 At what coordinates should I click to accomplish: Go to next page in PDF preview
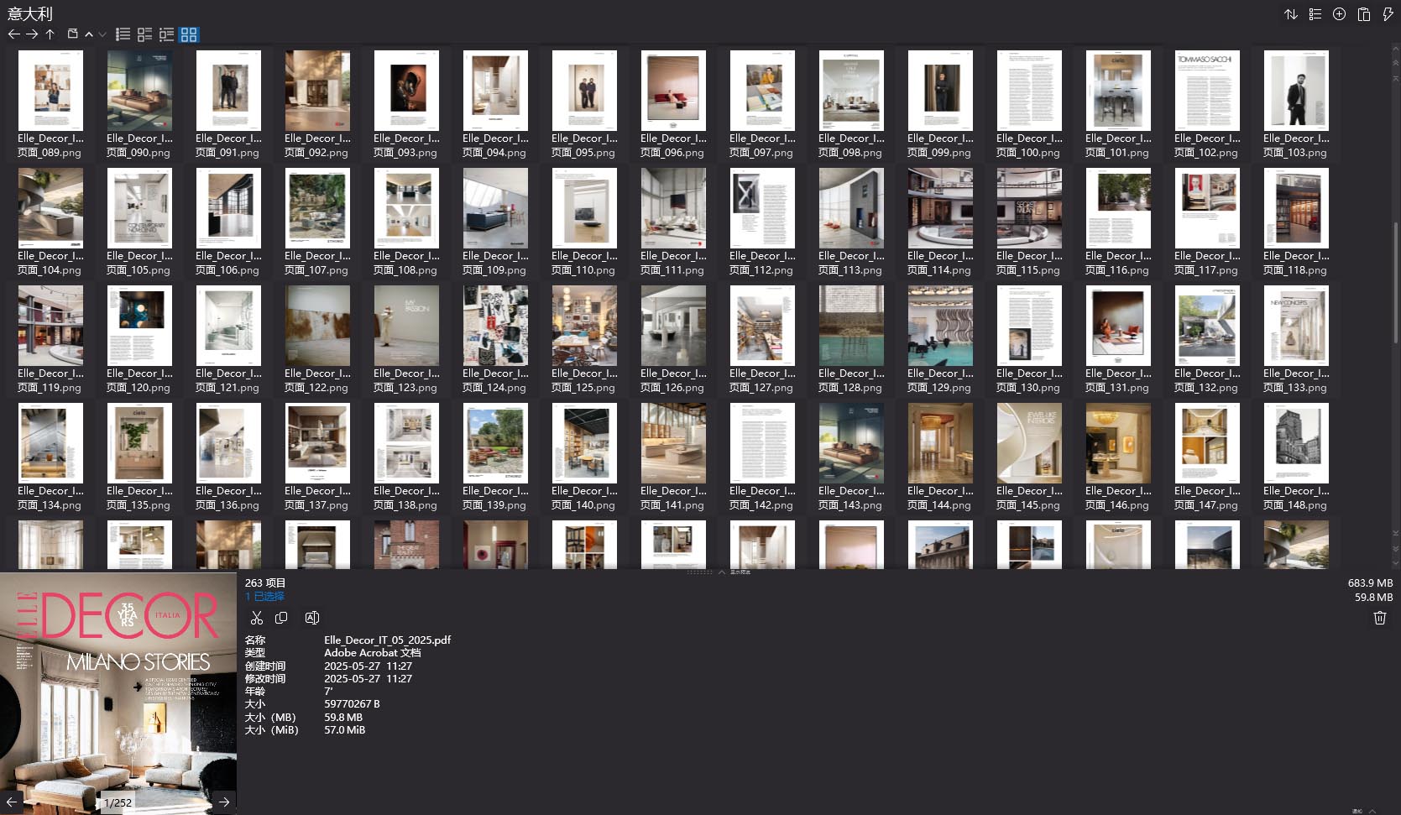(224, 802)
